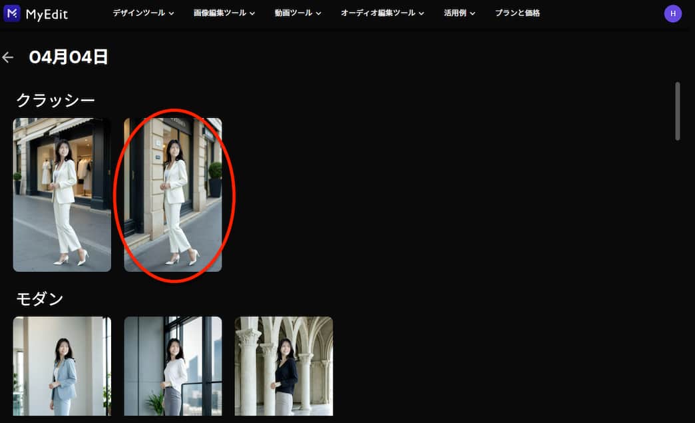Open the モダン thumbnail with stone arches
Image resolution: width=695 pixels, height=423 pixels.
pos(284,366)
